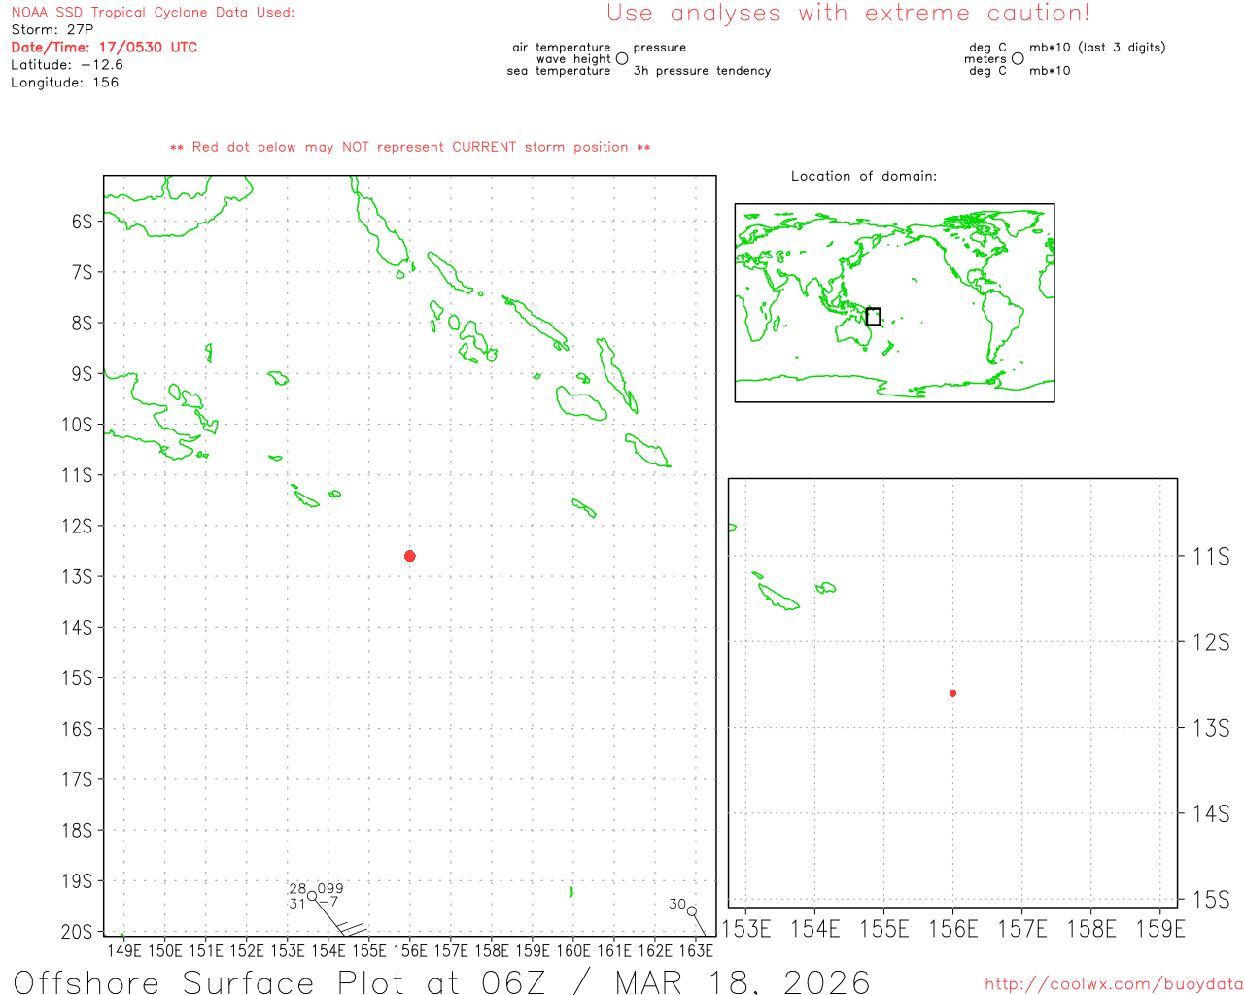Open the coolwx.com/buoydata link
The height and width of the screenshot is (995, 1244).
pyautogui.click(x=1113, y=984)
